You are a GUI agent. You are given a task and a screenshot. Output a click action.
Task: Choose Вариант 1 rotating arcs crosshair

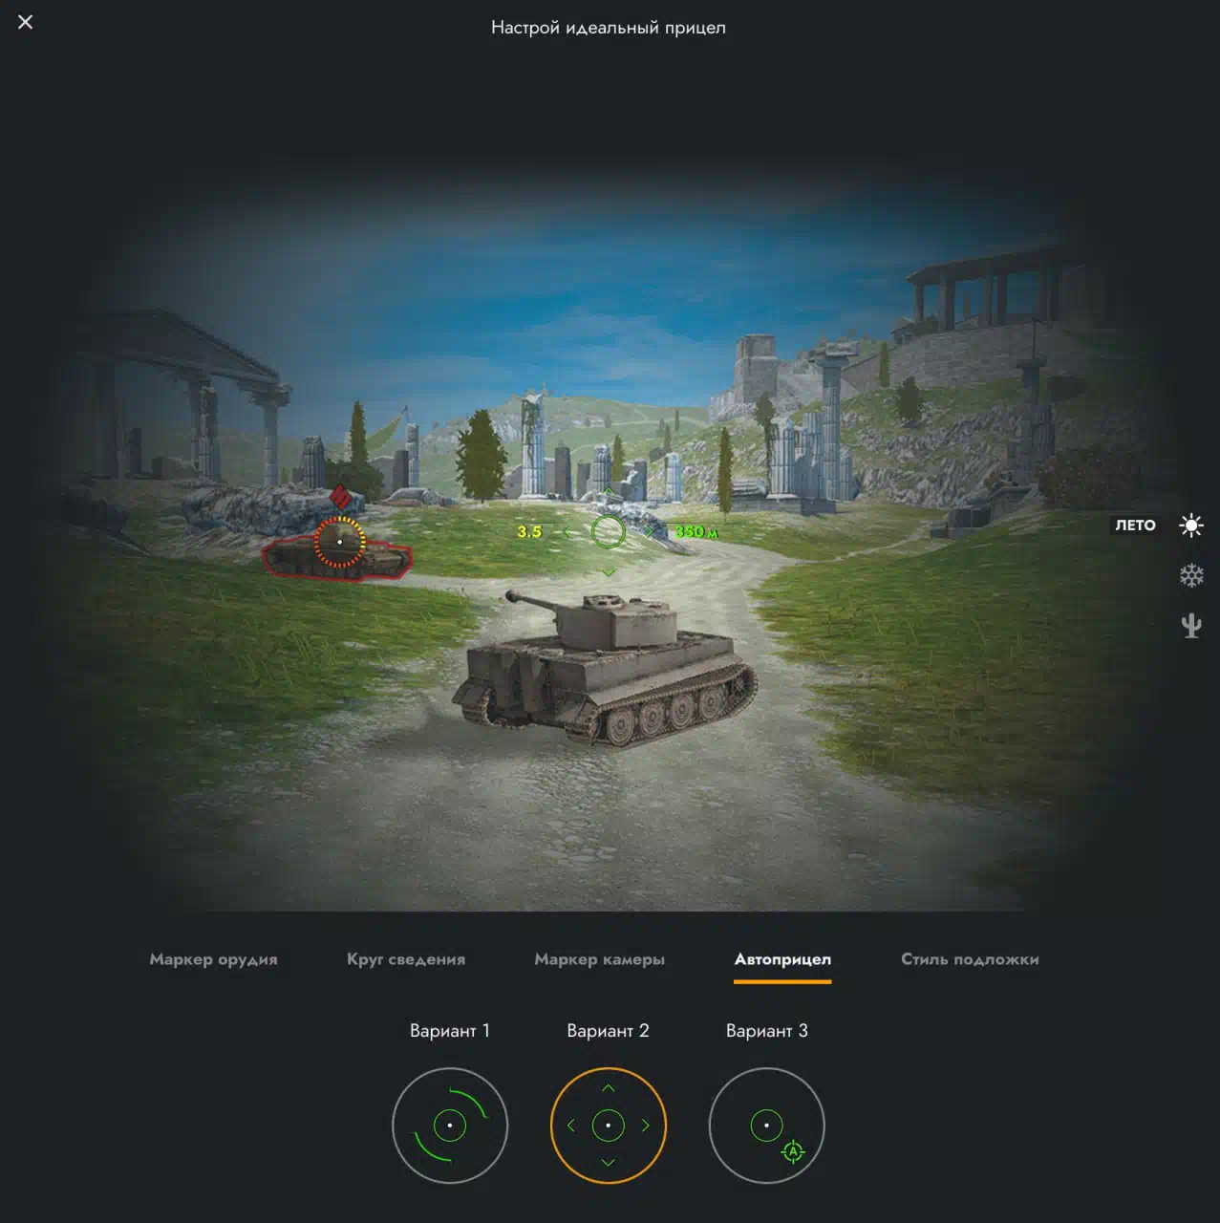(x=450, y=1126)
